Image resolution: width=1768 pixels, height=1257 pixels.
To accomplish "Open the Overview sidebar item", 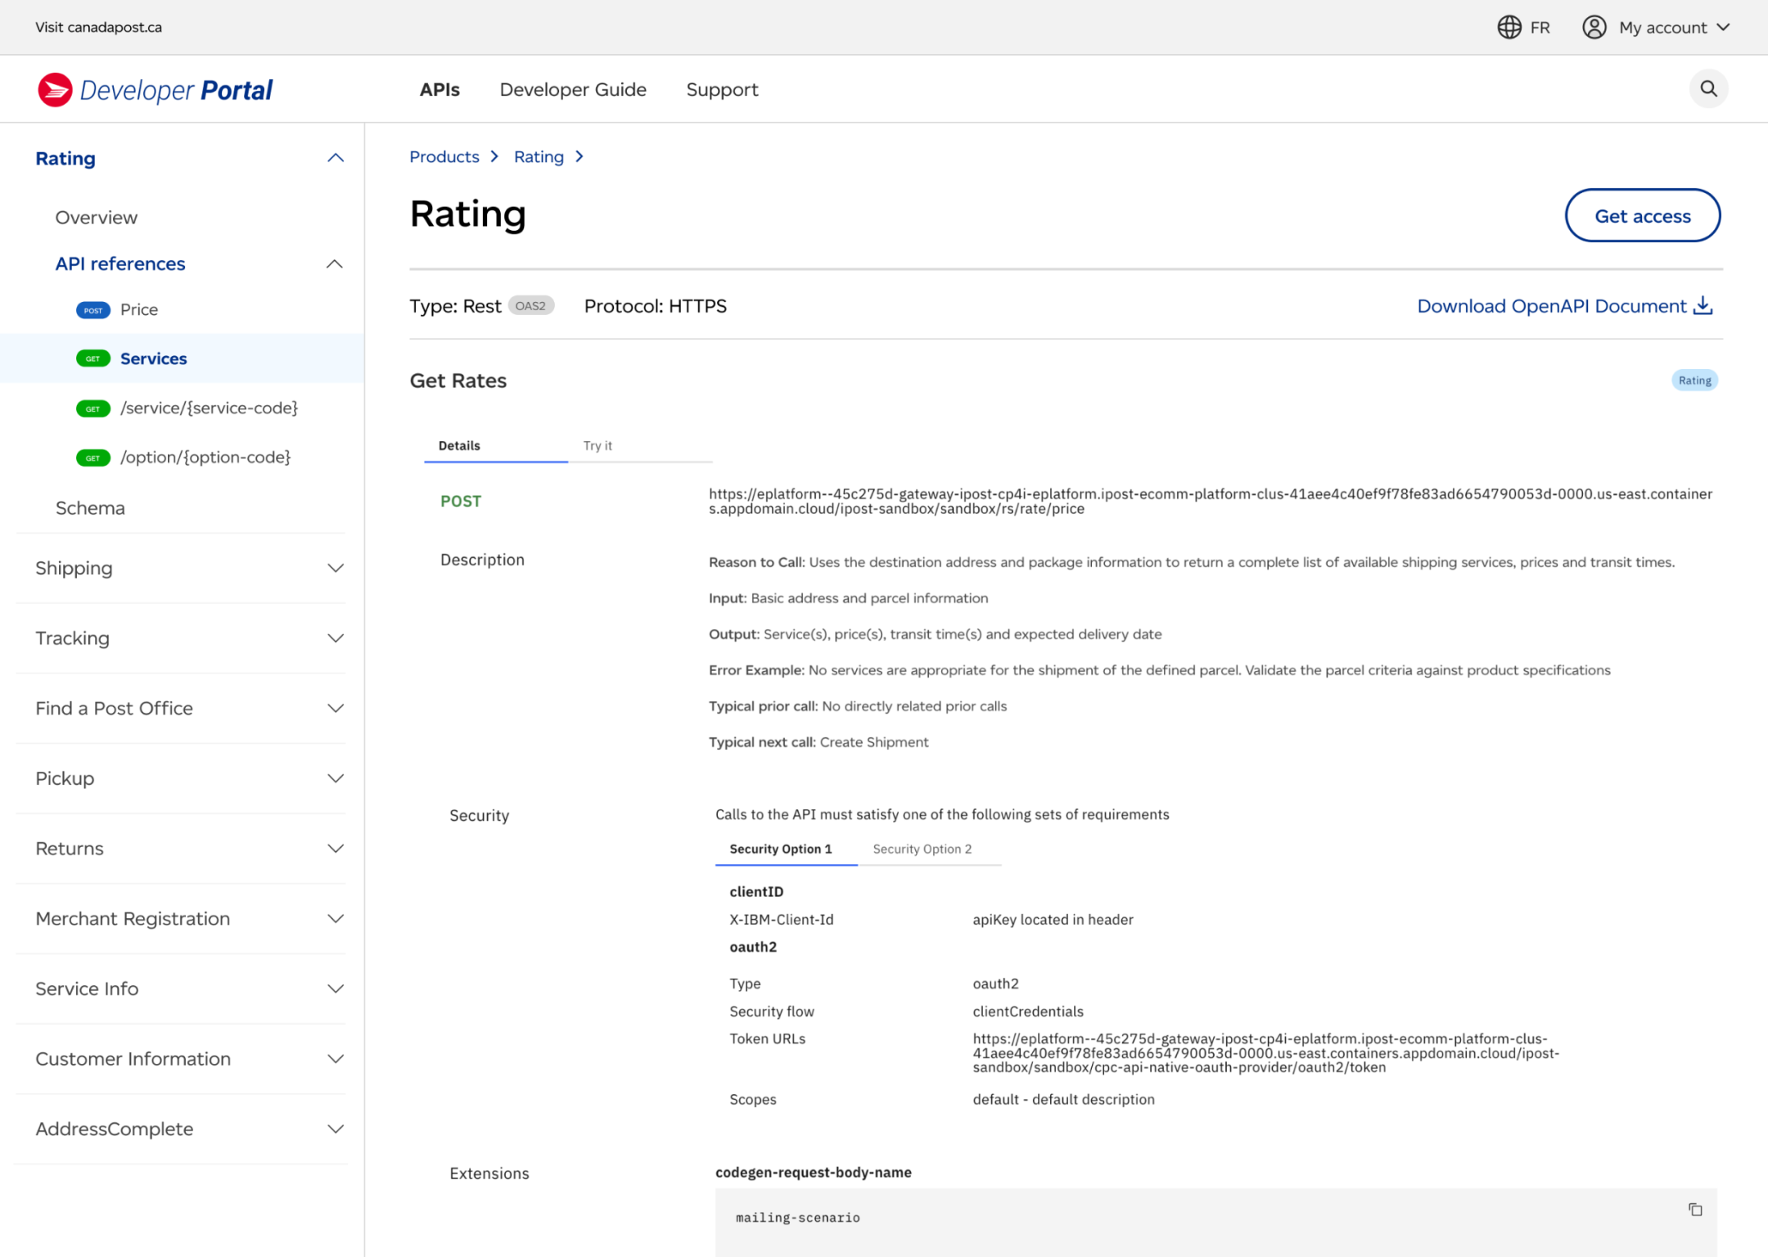I will click(97, 218).
